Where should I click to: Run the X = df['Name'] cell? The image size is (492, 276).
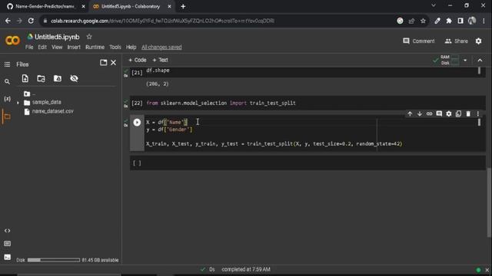[137, 123]
